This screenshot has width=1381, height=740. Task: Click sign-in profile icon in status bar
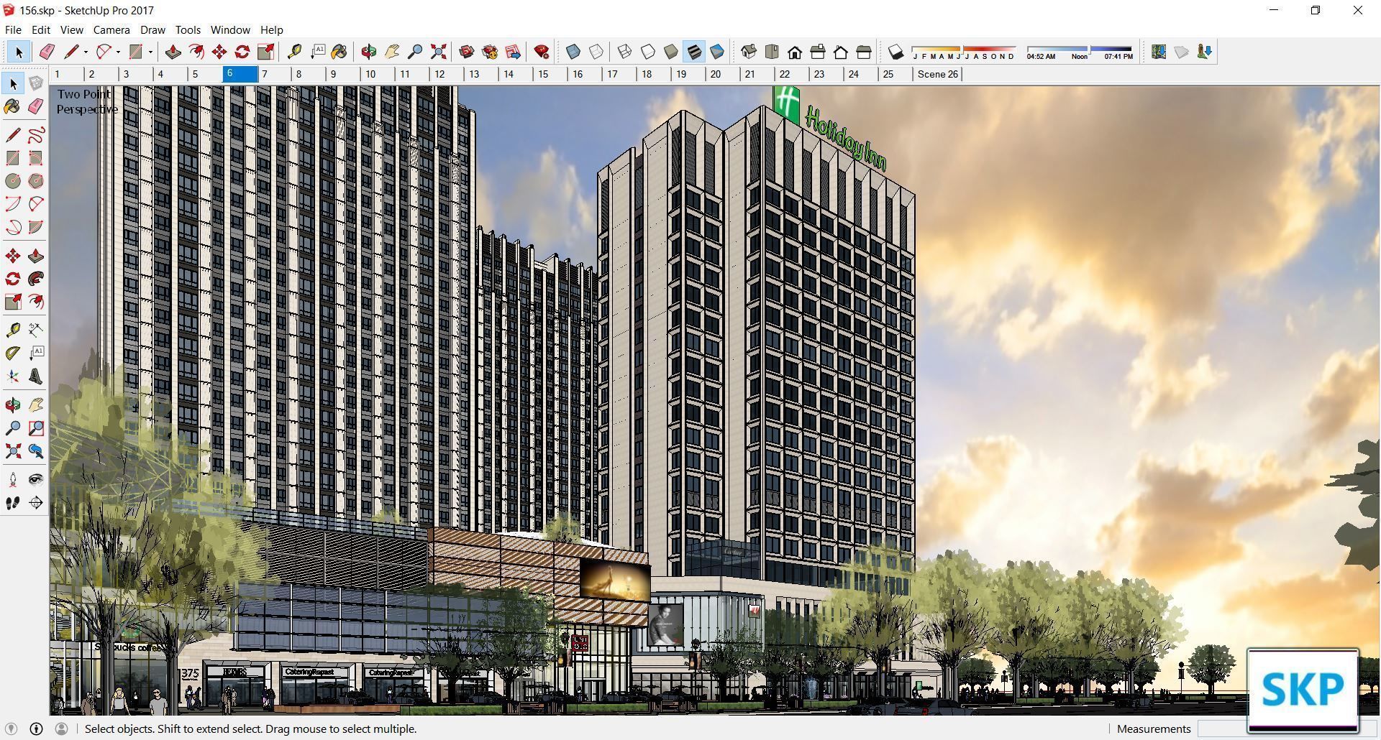(62, 729)
